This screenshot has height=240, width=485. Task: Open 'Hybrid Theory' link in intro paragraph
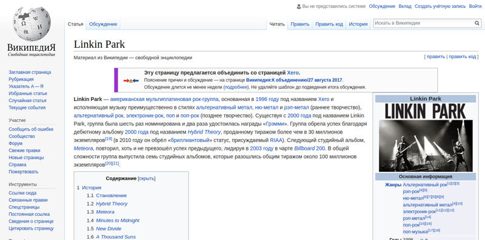pyautogui.click(x=204, y=132)
